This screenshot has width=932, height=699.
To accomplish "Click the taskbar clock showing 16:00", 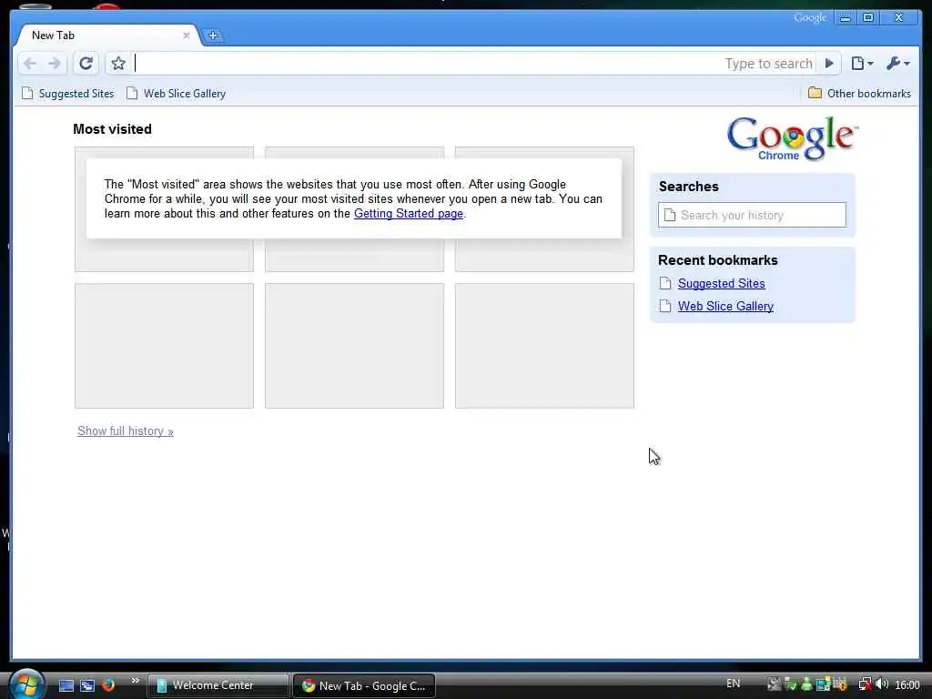I will tap(907, 684).
